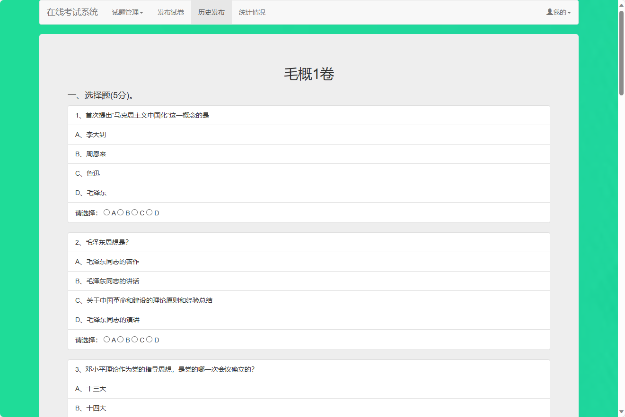Select radio button A for question 1
This screenshot has height=417, width=625.
[x=106, y=213]
